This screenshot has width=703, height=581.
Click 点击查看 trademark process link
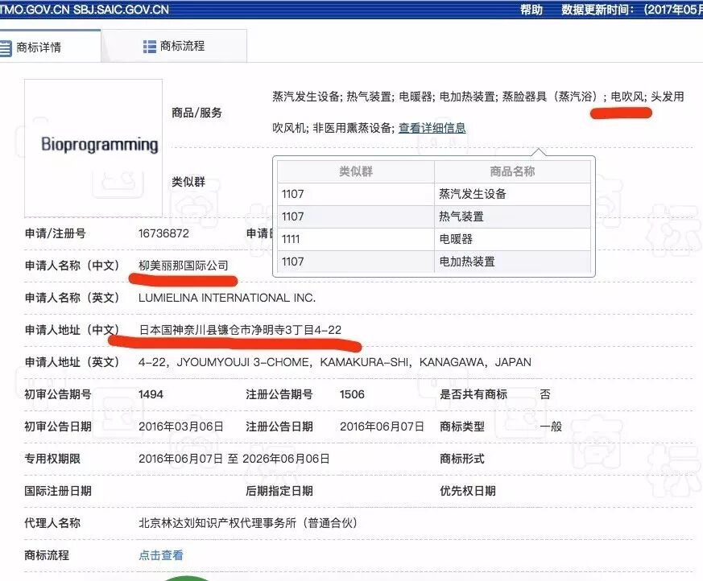pyautogui.click(x=161, y=555)
